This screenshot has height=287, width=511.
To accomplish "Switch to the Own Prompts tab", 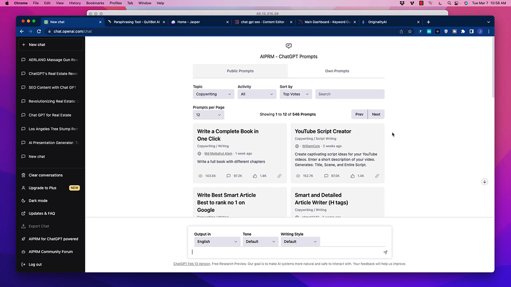I will tap(337, 71).
